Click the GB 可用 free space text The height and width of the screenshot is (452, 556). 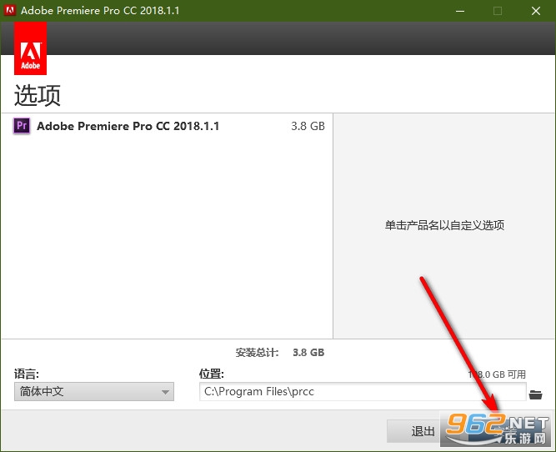pos(497,374)
